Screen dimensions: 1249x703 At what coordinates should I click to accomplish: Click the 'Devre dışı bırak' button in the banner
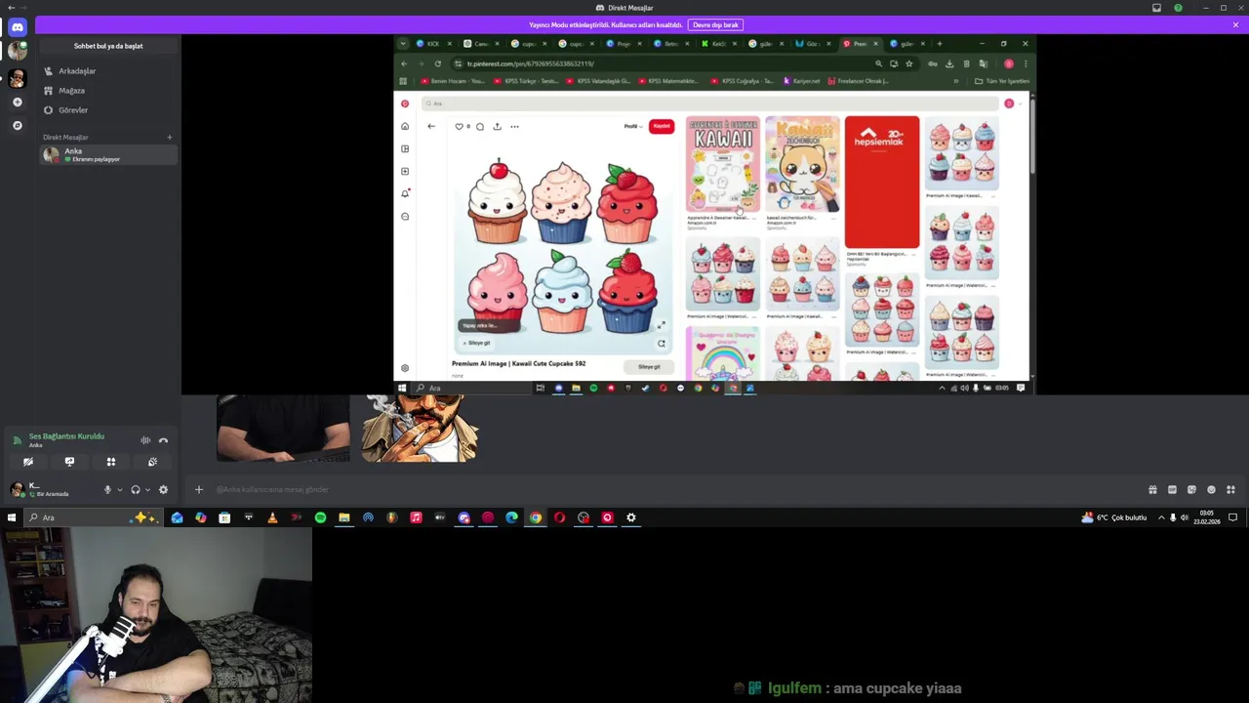pos(715,24)
